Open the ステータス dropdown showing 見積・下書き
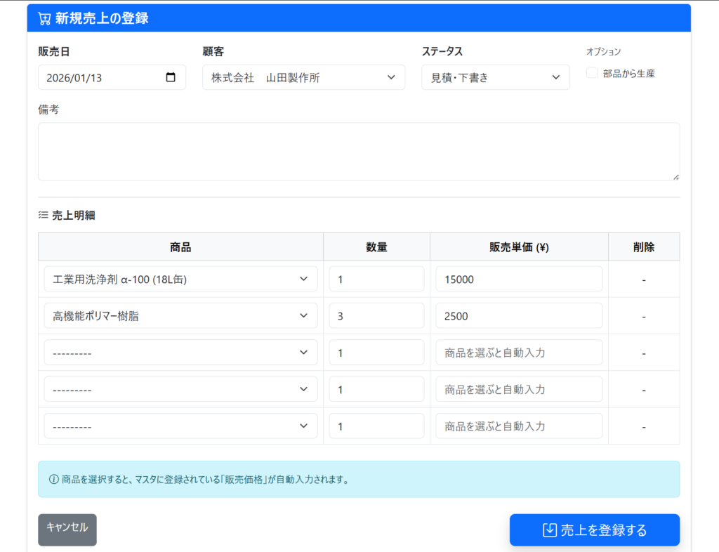The height and width of the screenshot is (552, 719). pyautogui.click(x=495, y=77)
